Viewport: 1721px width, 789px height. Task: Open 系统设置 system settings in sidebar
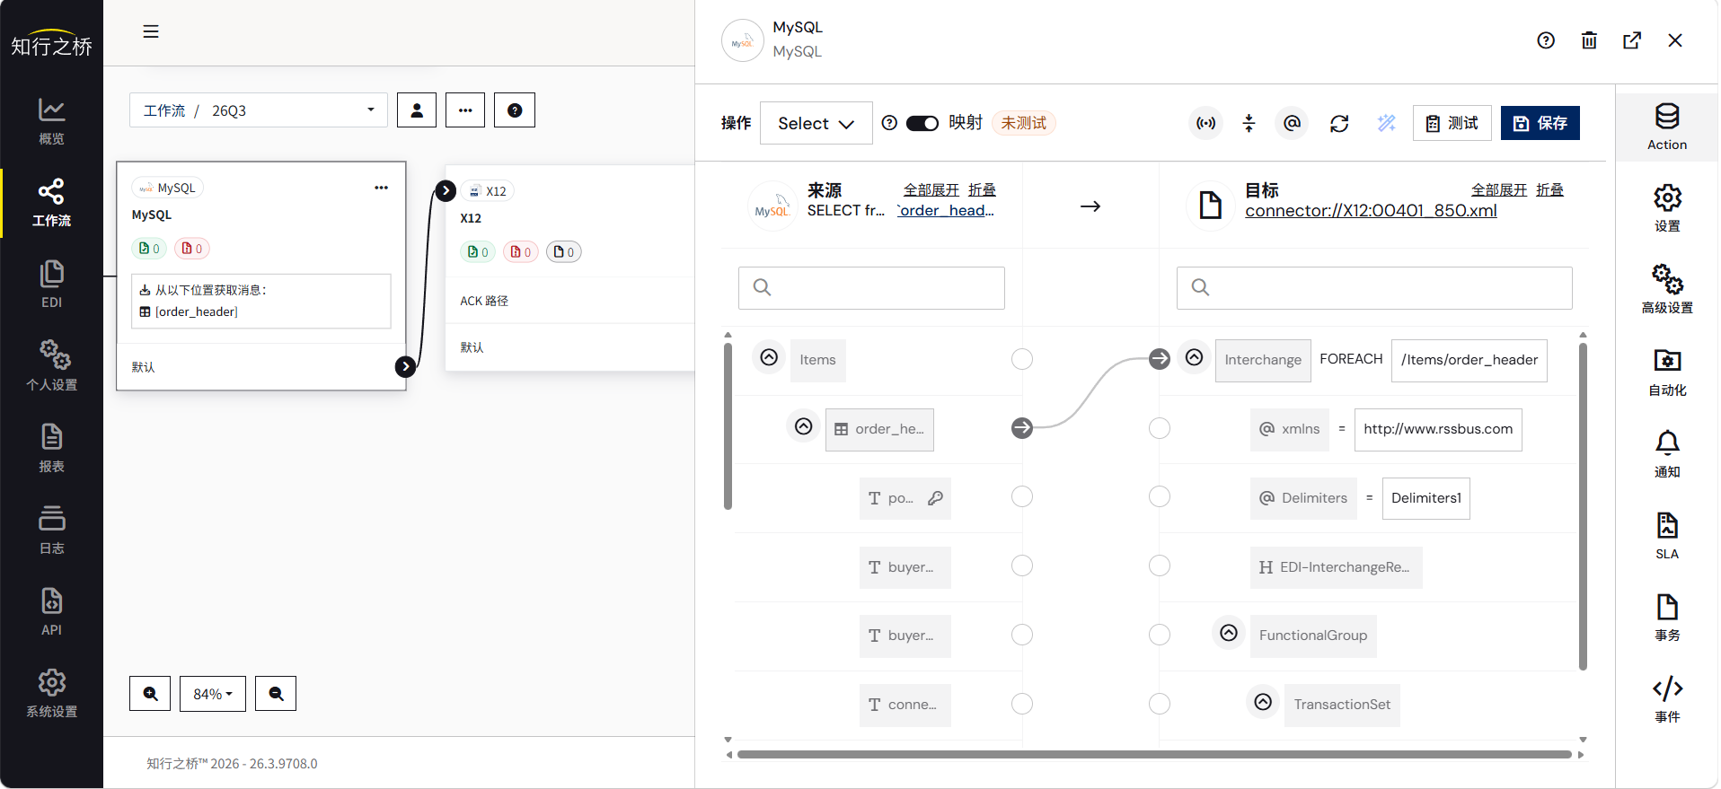point(51,693)
